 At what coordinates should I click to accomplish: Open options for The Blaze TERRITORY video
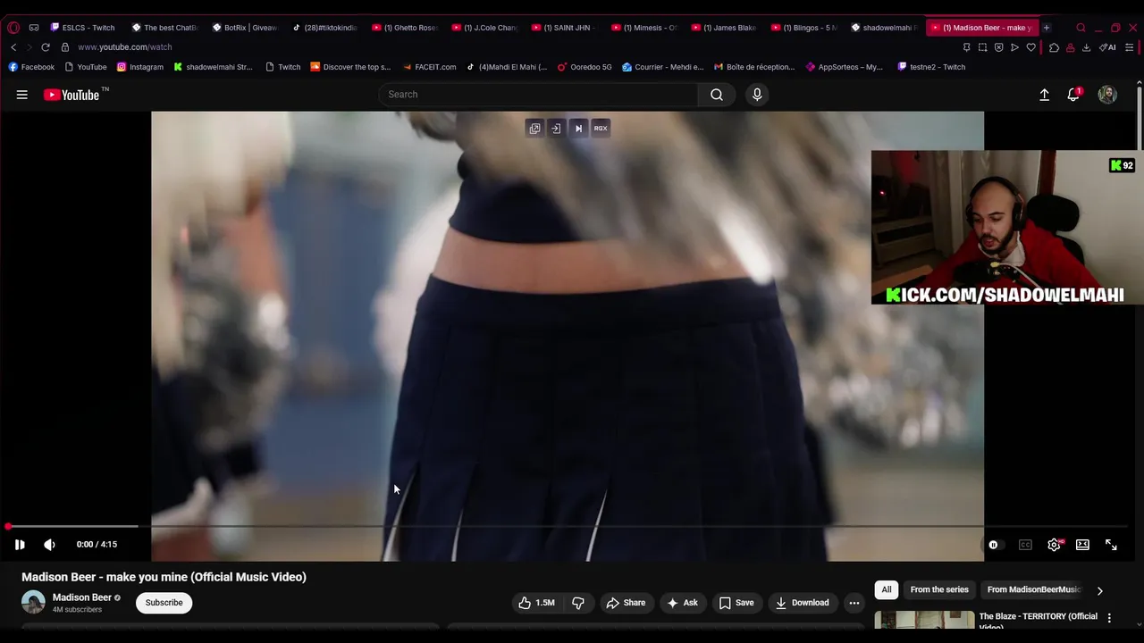pyautogui.click(x=1109, y=618)
